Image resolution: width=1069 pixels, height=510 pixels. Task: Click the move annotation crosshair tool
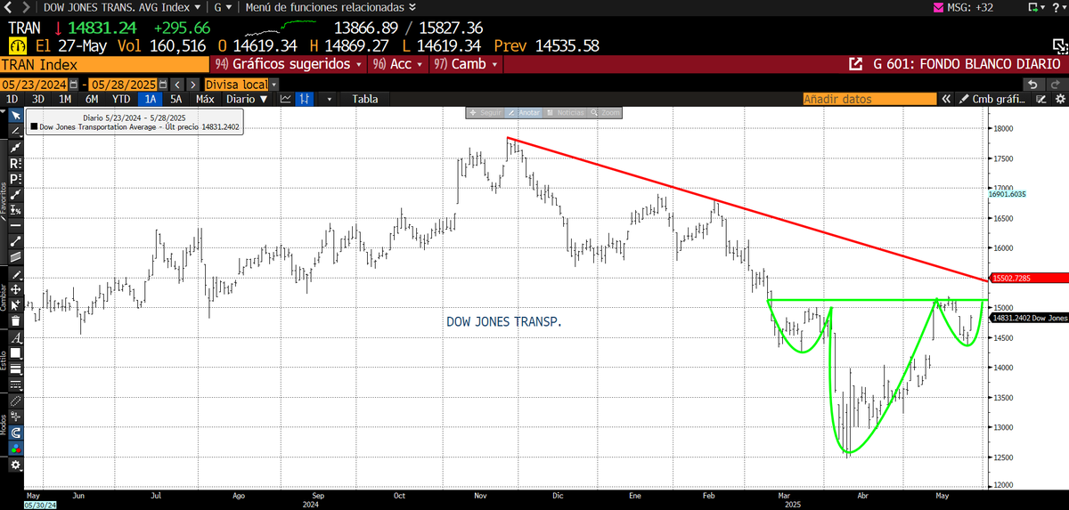17,289
